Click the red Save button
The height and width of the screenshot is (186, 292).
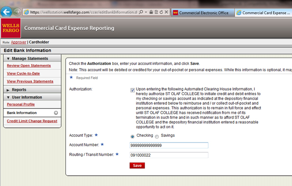coord(137,165)
